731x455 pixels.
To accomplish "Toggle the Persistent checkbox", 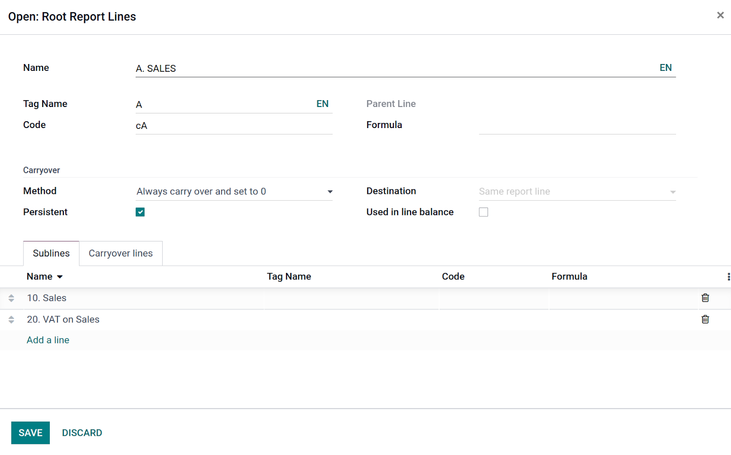I will pos(140,212).
